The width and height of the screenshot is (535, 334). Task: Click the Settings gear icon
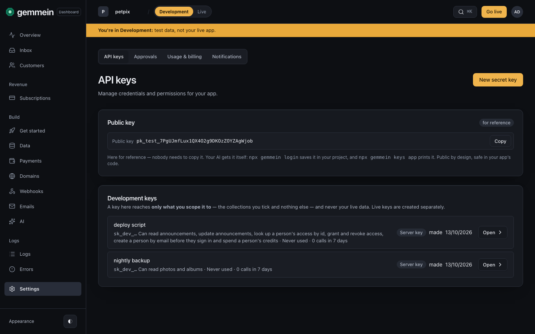(x=12, y=289)
